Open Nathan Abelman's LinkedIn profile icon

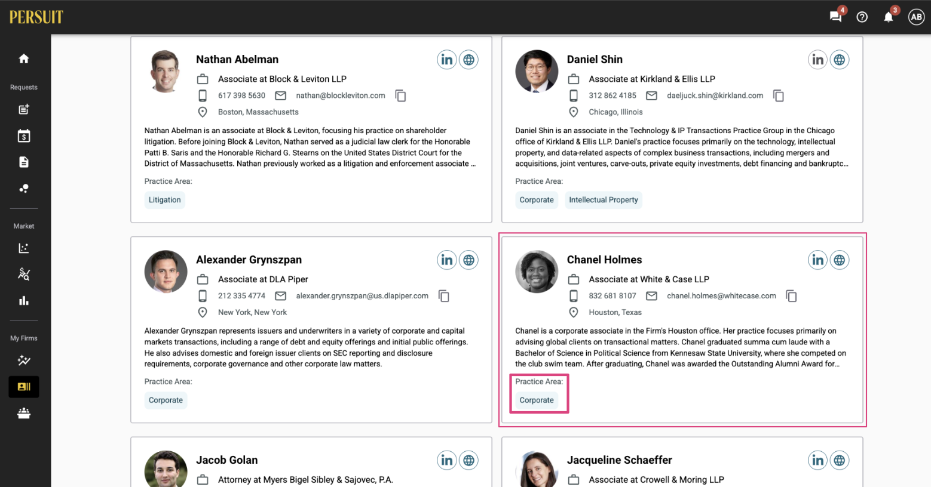click(x=447, y=60)
